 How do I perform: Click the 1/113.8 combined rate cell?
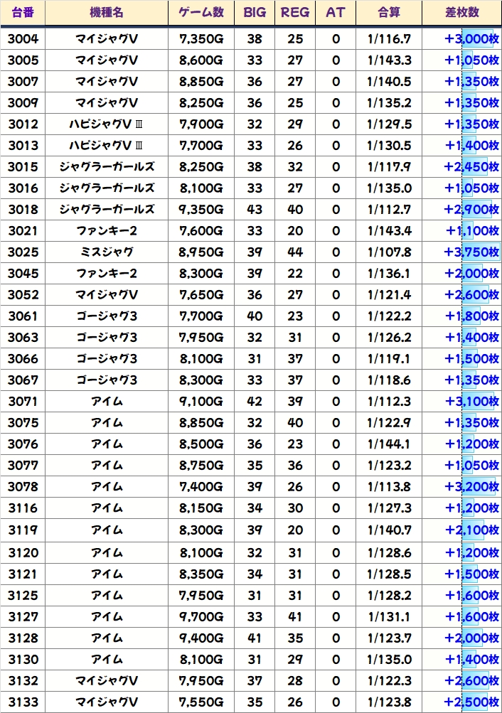click(389, 487)
